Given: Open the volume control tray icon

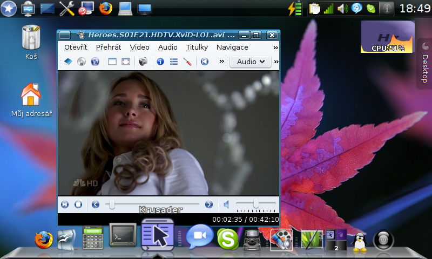Looking at the screenshot, I should pos(343,9).
